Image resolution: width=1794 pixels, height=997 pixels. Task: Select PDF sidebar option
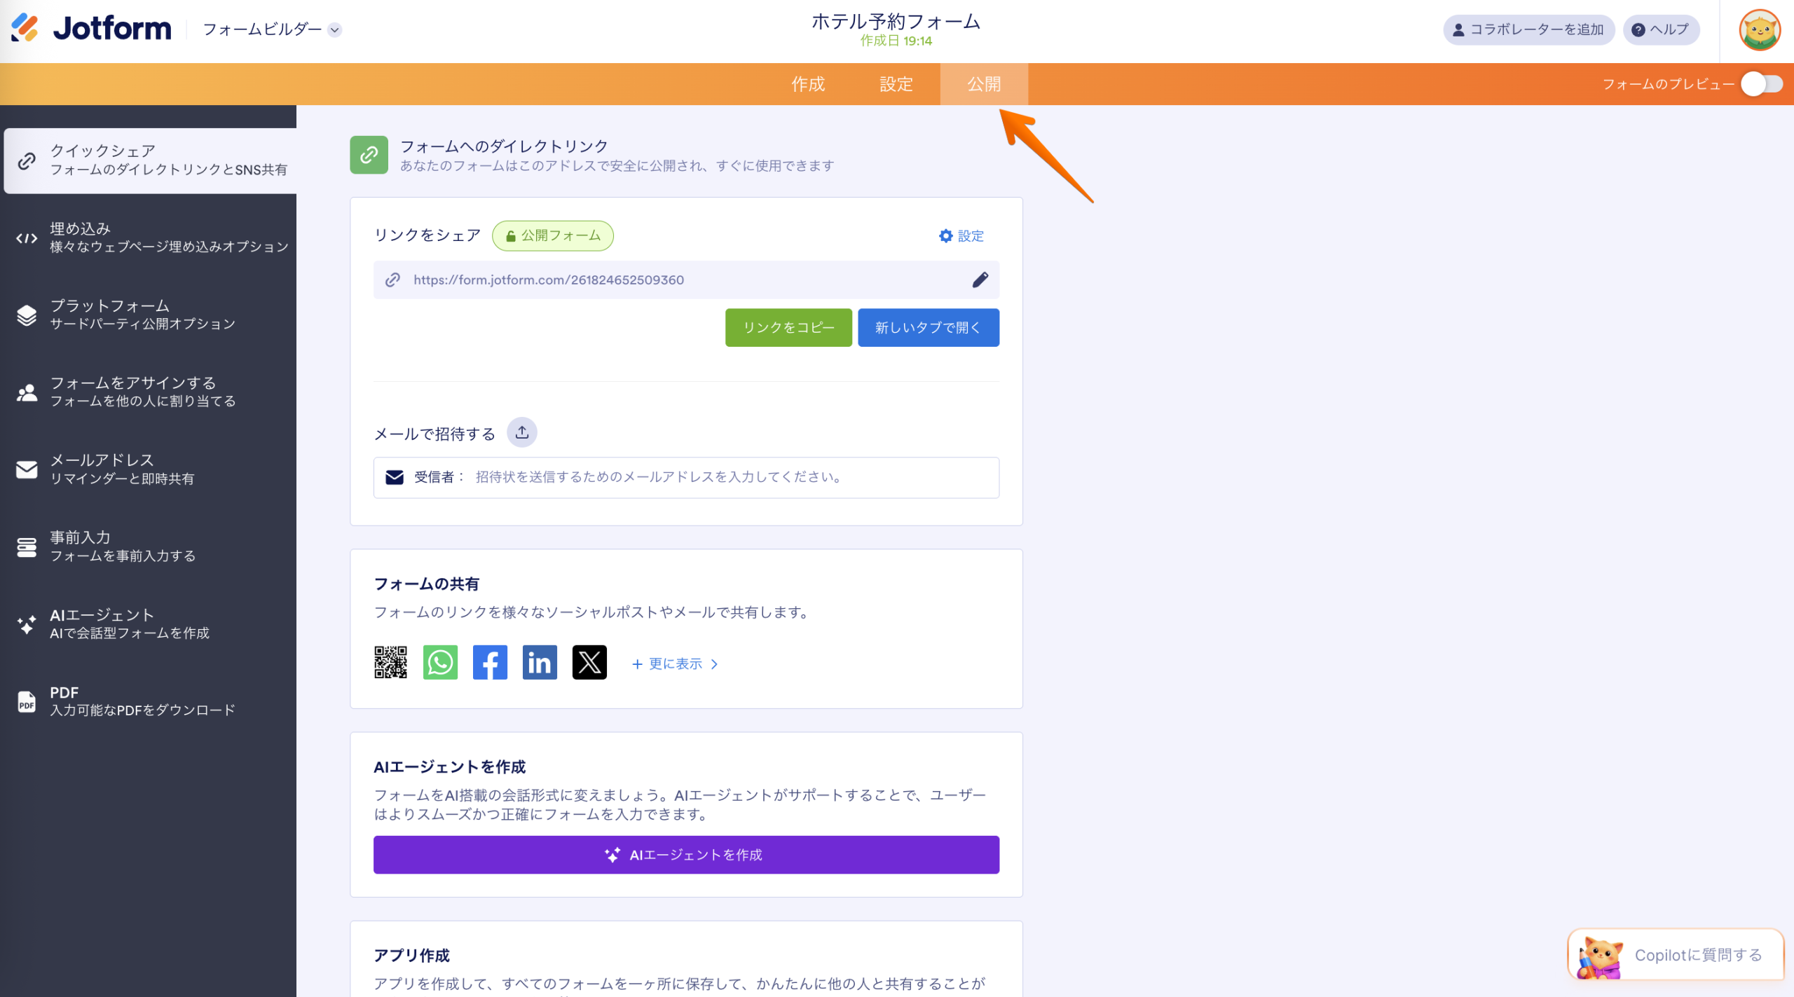pos(149,701)
